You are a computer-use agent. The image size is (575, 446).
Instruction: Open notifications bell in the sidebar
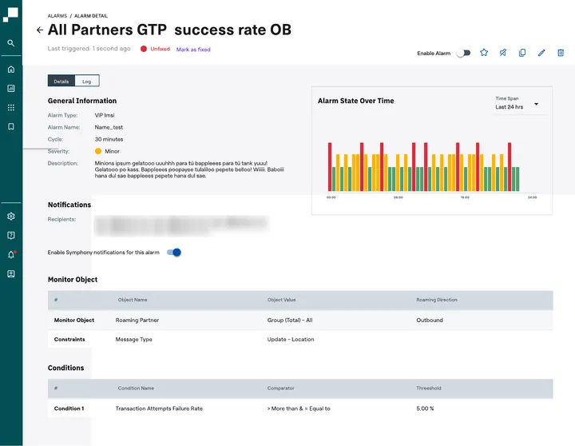11,255
